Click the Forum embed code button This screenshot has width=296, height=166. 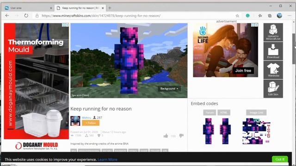coord(210,113)
